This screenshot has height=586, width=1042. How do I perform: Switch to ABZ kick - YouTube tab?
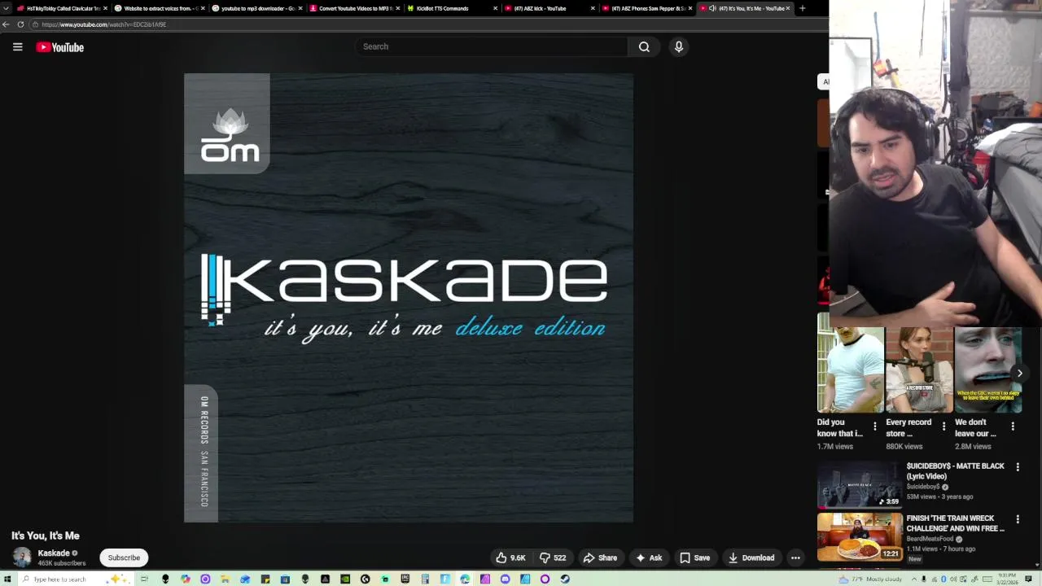pyautogui.click(x=549, y=8)
